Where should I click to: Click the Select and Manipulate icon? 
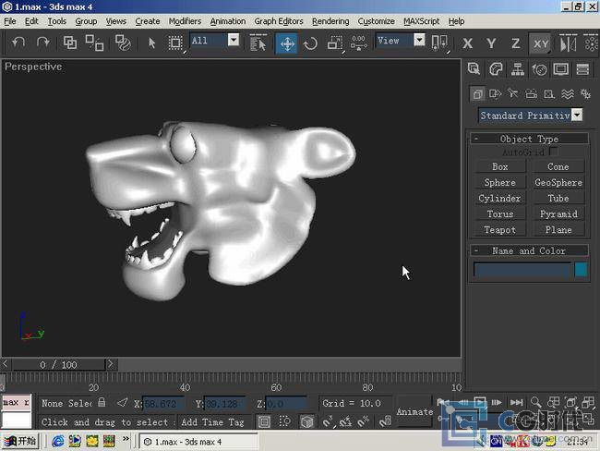pyautogui.click(x=358, y=43)
